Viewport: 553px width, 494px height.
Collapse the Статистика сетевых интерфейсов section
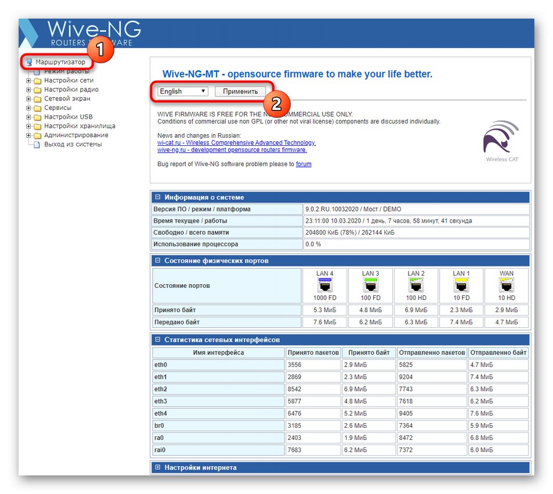[158, 340]
